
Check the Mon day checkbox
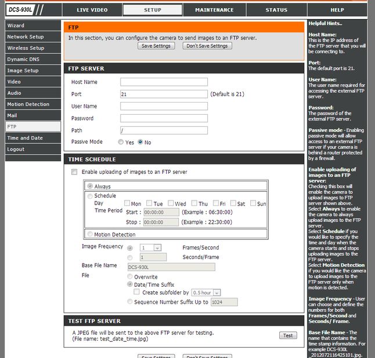(x=127, y=203)
